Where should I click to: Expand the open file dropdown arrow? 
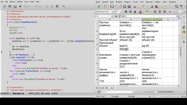pyautogui.click(x=109, y=6)
